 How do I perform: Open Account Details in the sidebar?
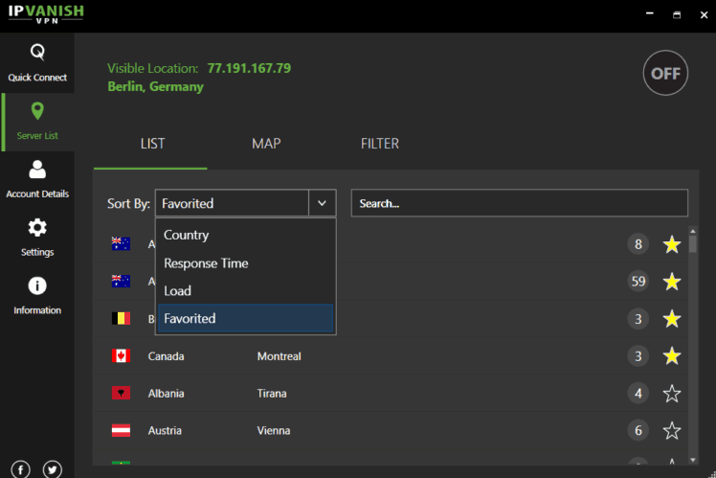(x=37, y=179)
